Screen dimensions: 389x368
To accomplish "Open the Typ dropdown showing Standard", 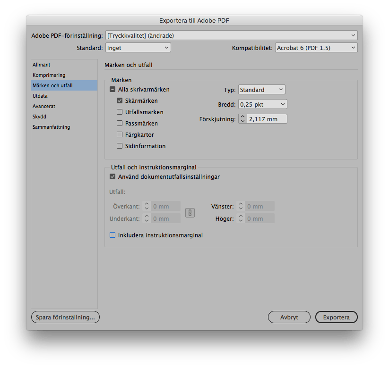I will (x=261, y=90).
